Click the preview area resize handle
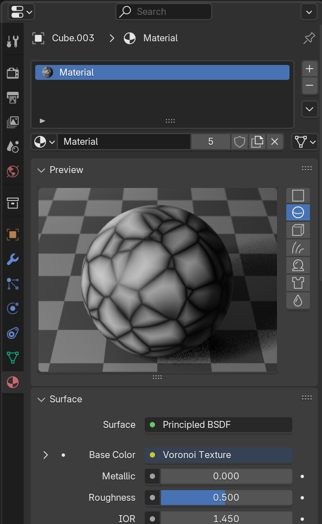322x524 pixels. [x=157, y=377]
